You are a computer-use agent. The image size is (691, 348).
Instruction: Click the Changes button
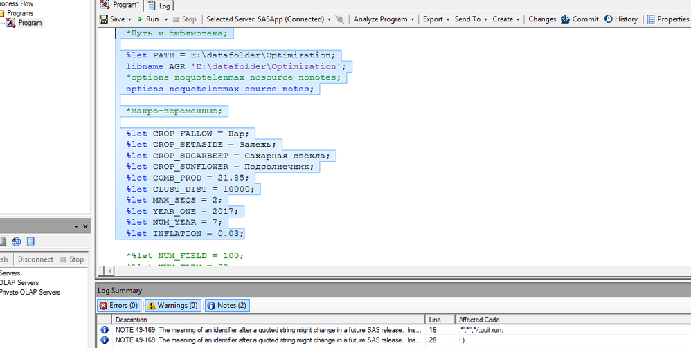tap(542, 19)
